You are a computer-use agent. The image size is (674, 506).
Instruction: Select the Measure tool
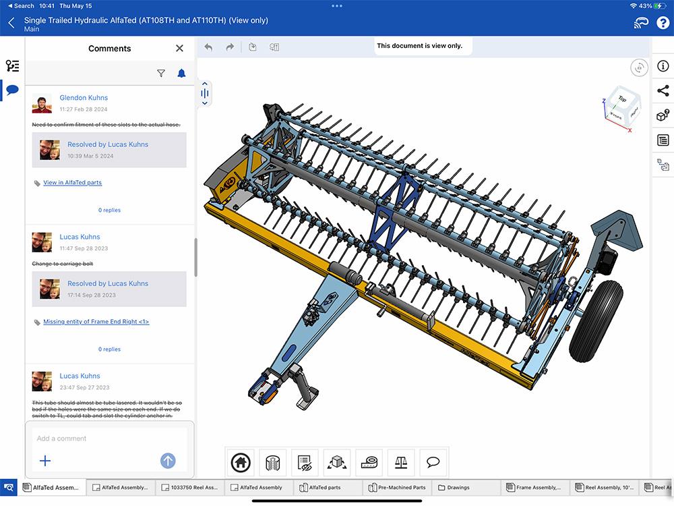click(369, 463)
